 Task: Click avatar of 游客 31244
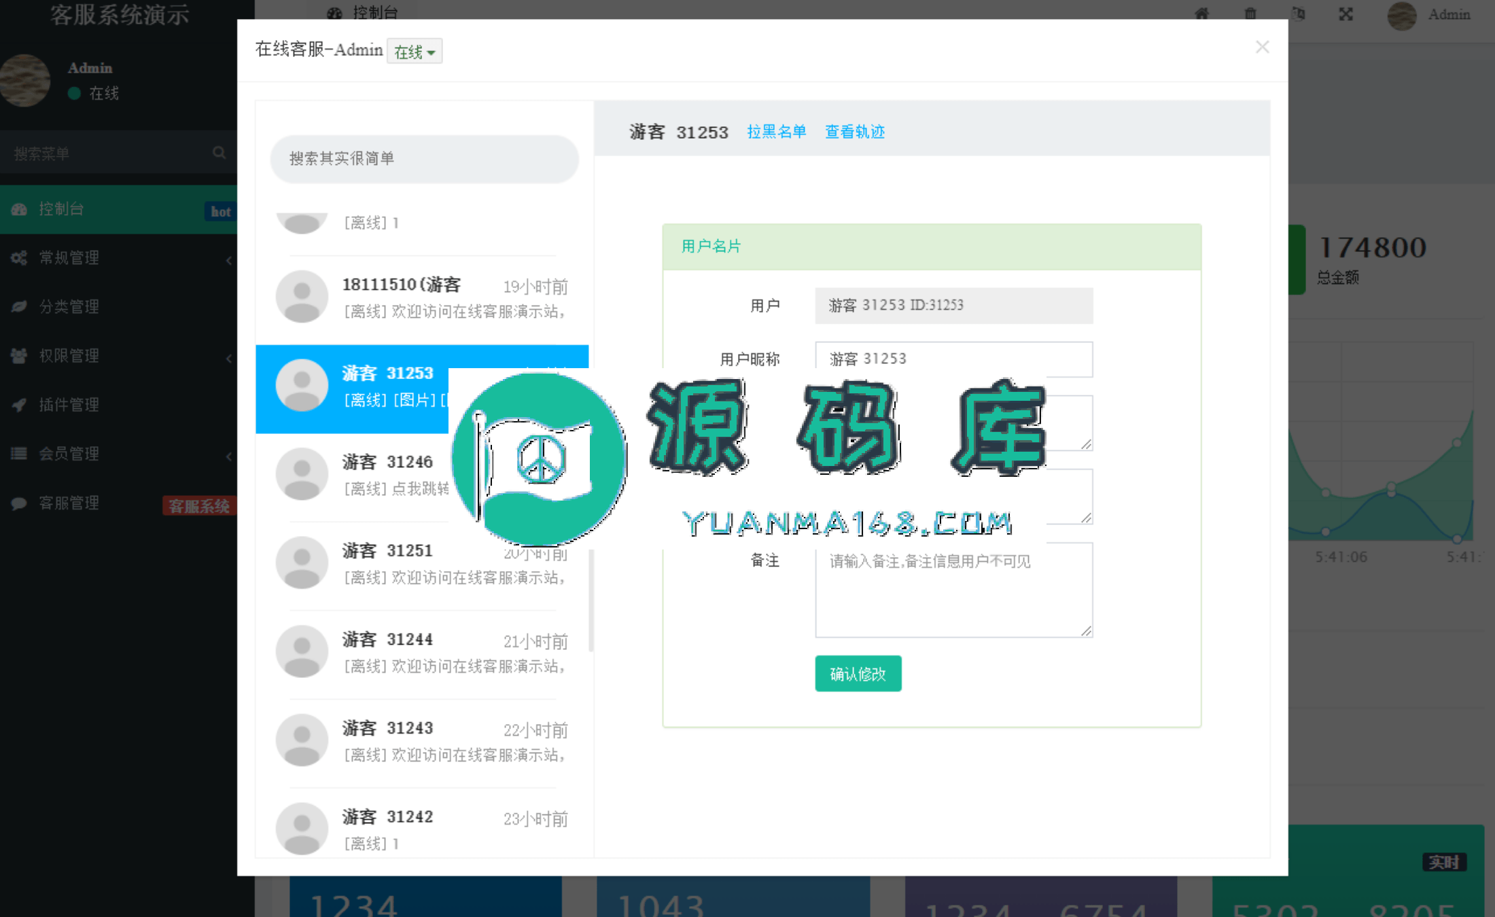[302, 651]
